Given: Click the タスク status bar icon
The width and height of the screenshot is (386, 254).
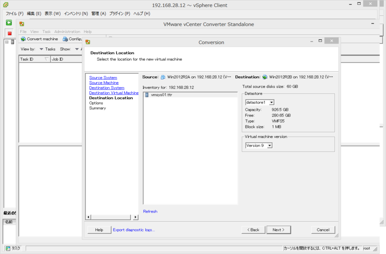Looking at the screenshot, I should tap(8, 248).
